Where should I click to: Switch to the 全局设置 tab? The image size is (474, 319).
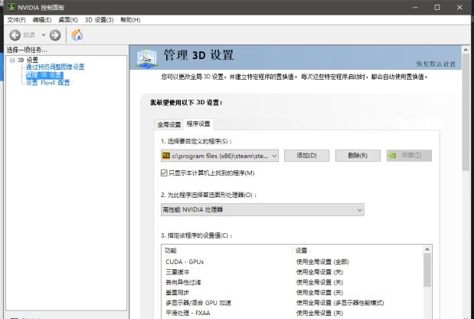click(x=169, y=124)
